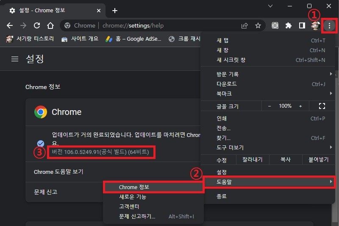This screenshot has width=339, height=226.
Task: Open Chrome 도움말 보기 row
Action: [113, 172]
